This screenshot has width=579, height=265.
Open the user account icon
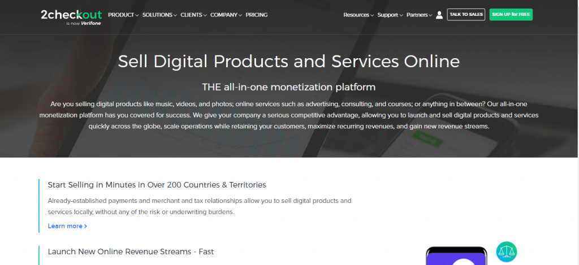pos(439,15)
